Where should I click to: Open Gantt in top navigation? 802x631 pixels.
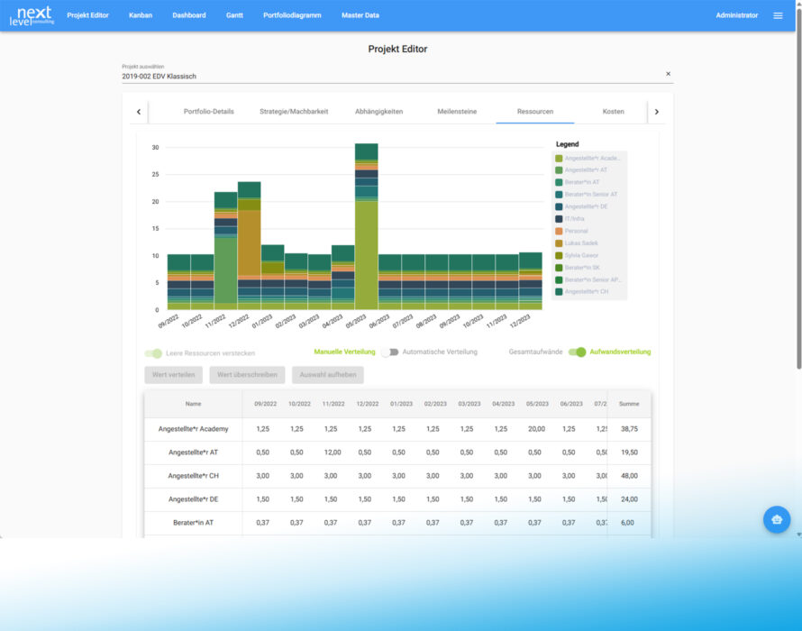pyautogui.click(x=234, y=15)
